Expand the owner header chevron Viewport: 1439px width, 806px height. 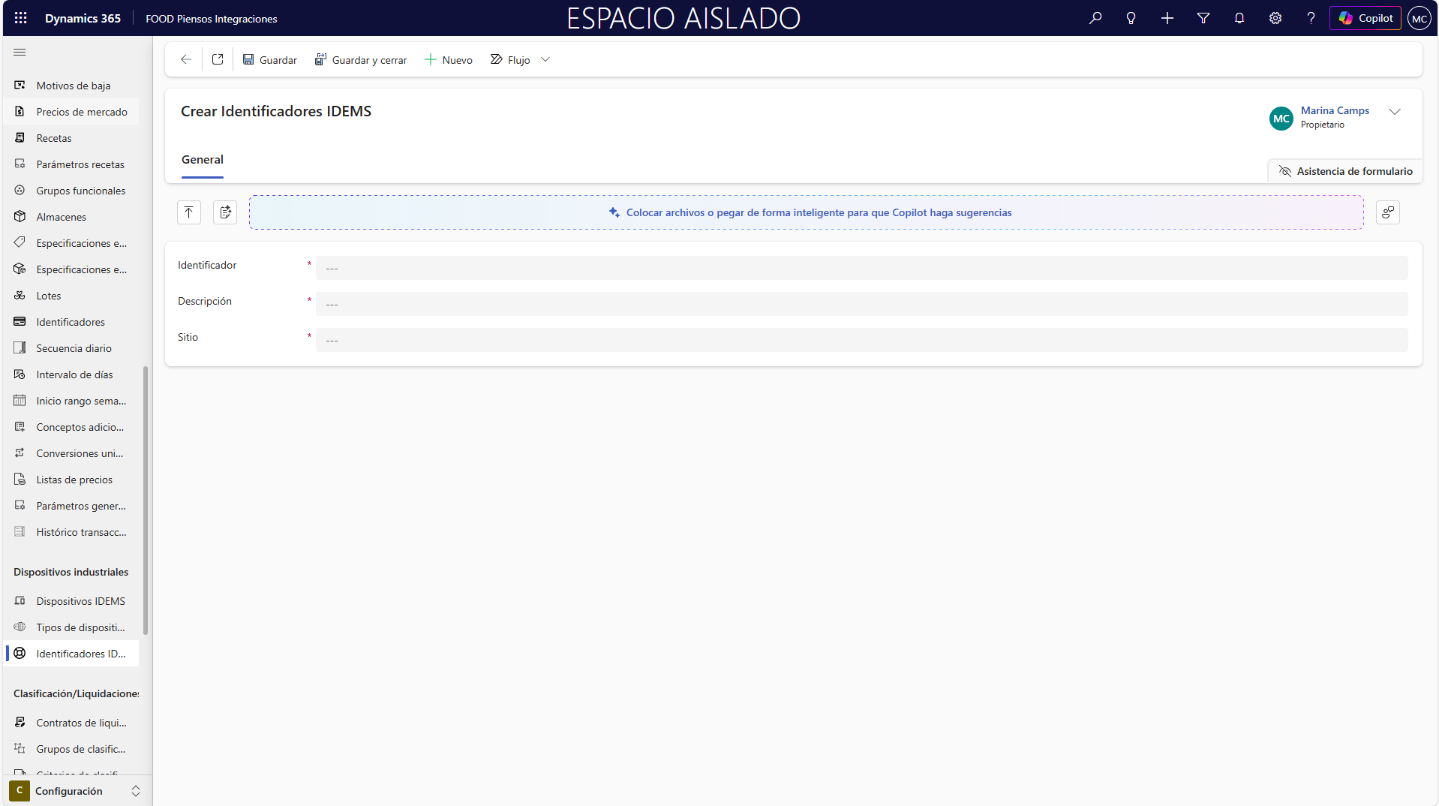pyautogui.click(x=1394, y=112)
